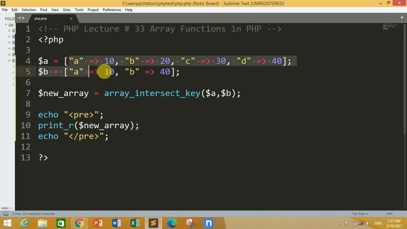
Task: Open the tab list dropdown arrow
Action: point(402,18)
